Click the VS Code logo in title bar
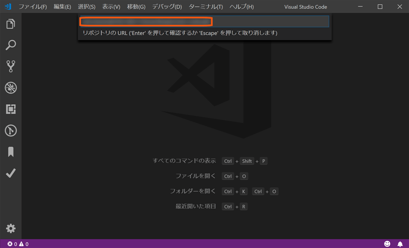The image size is (409, 248). (8, 6)
